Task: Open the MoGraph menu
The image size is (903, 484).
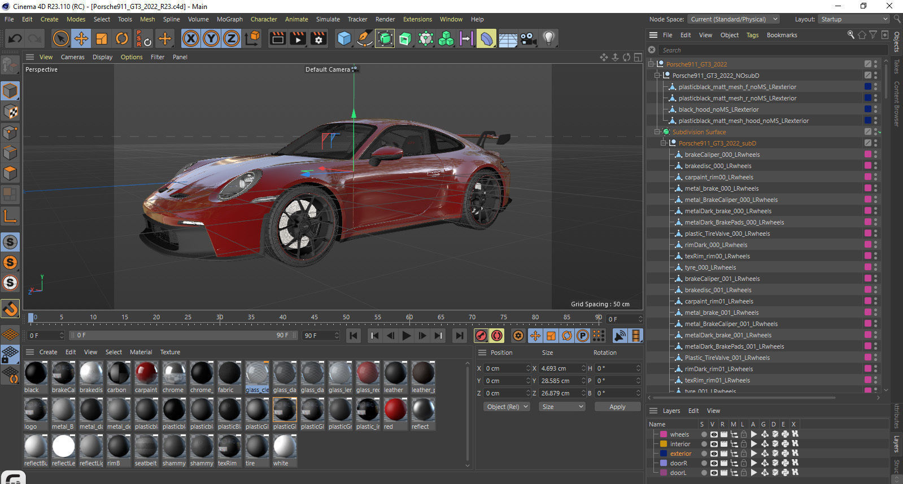Action: tap(230, 19)
